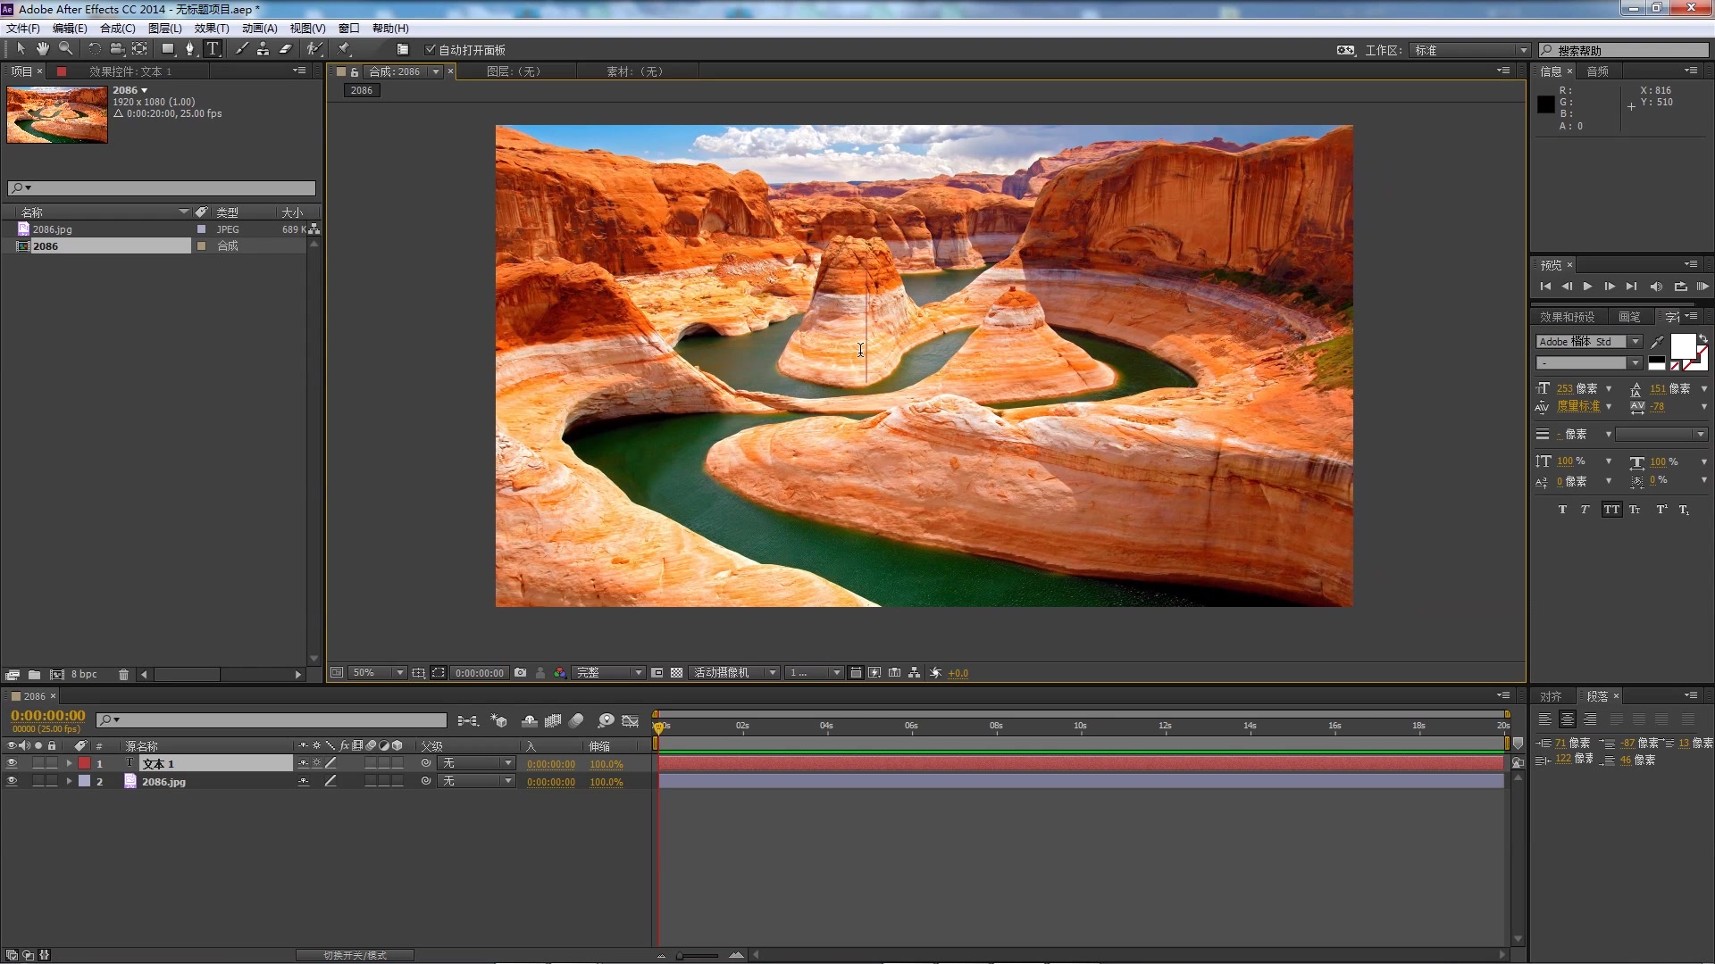Click the white fill color swatch
Image resolution: width=1715 pixels, height=964 pixels.
coord(1682,345)
